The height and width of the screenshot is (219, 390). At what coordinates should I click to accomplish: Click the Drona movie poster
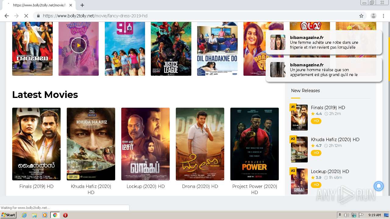[200, 144]
